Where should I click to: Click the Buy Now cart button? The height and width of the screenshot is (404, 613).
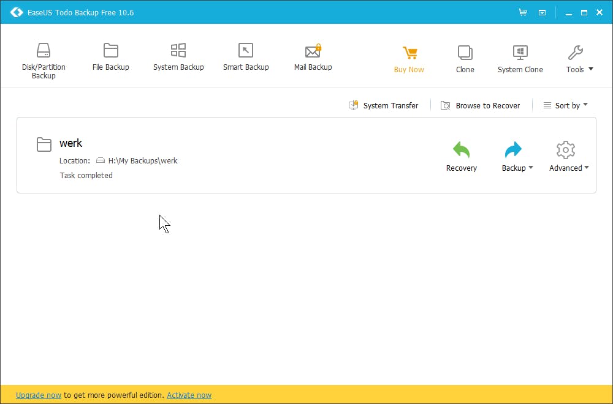pos(409,58)
